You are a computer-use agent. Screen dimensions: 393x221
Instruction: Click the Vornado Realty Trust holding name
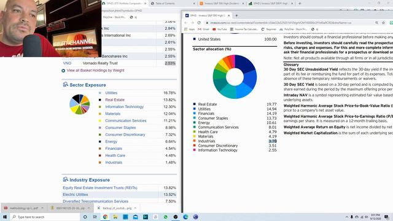[100, 63]
